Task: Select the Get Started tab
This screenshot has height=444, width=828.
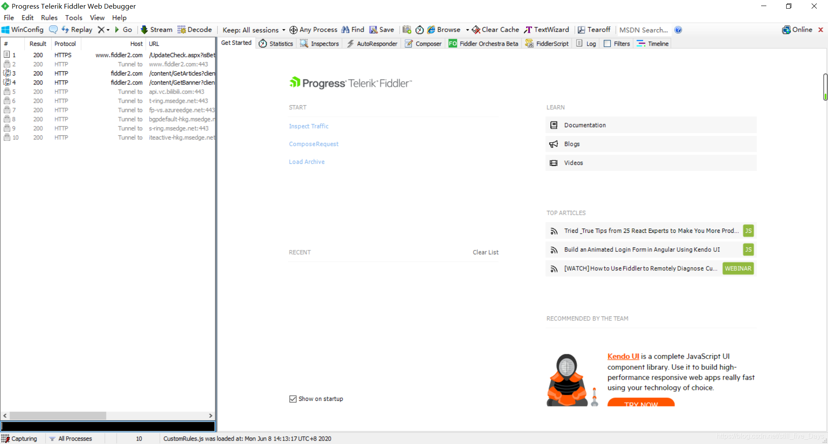Action: coord(236,43)
